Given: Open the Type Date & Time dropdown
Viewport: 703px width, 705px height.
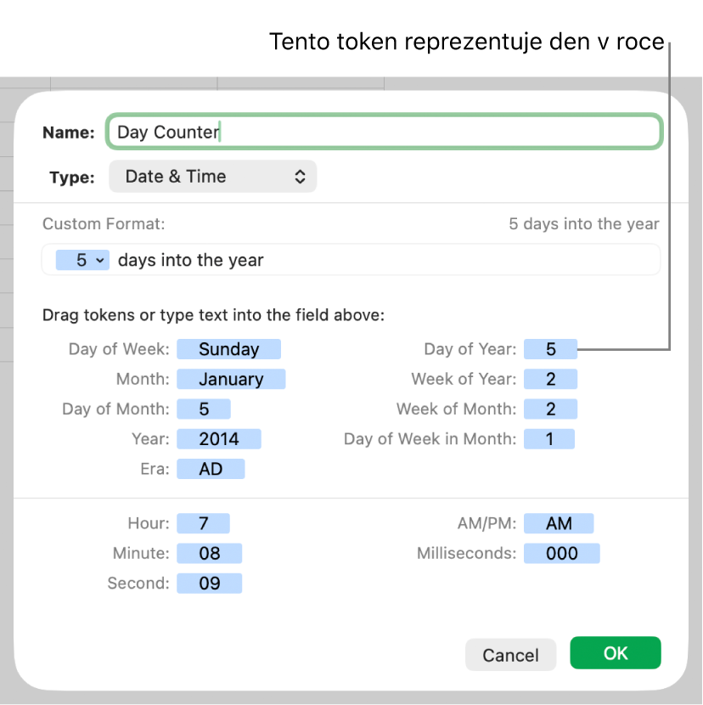Looking at the screenshot, I should click(213, 177).
